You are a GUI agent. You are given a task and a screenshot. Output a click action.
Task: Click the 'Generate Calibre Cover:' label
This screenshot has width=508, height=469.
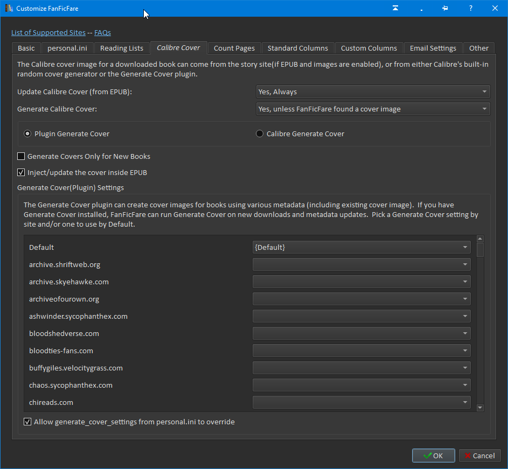(57, 109)
